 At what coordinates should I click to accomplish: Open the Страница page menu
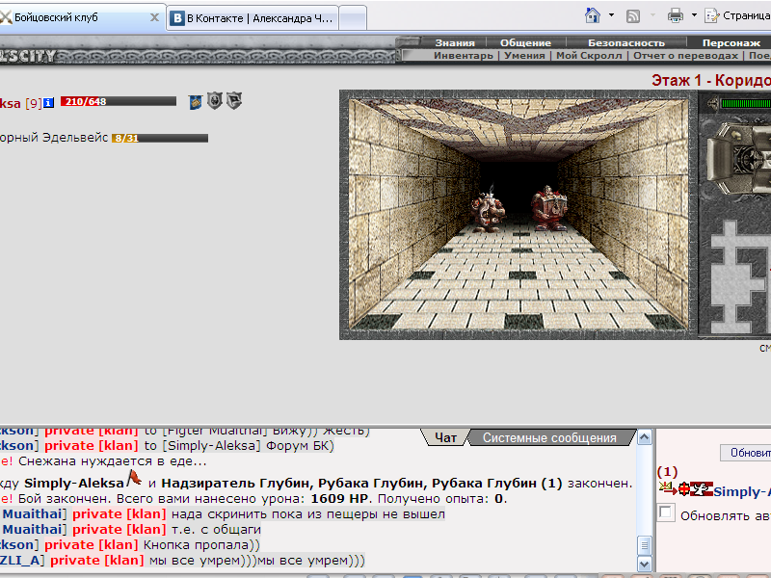738,15
